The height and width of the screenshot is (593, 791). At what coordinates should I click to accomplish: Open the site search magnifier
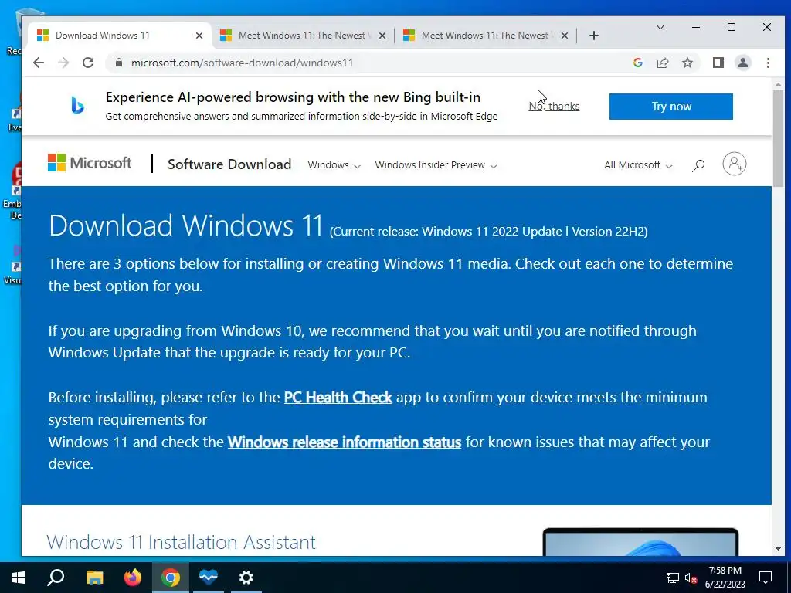tap(698, 165)
